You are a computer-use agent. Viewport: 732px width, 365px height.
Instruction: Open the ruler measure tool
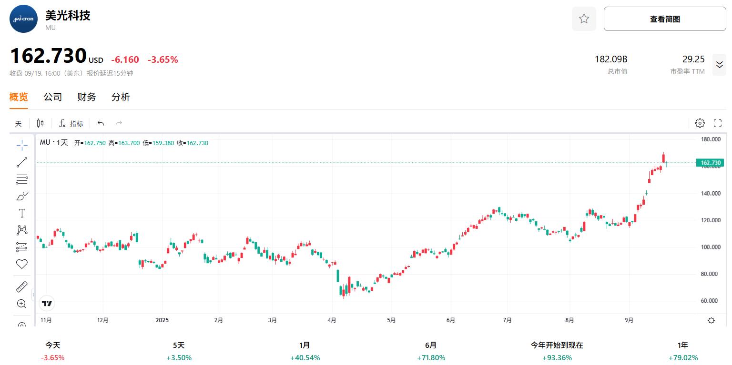coord(21,286)
